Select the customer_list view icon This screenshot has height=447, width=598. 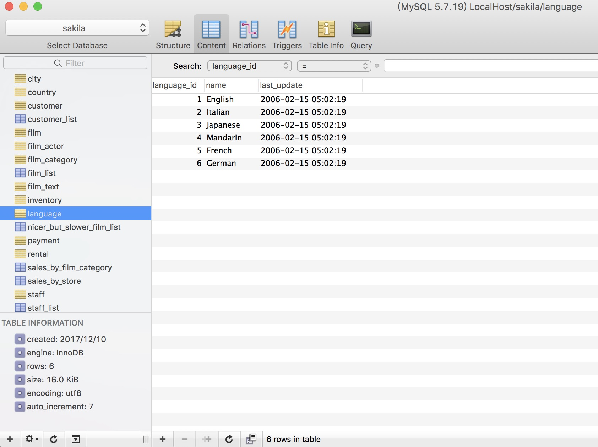20,119
